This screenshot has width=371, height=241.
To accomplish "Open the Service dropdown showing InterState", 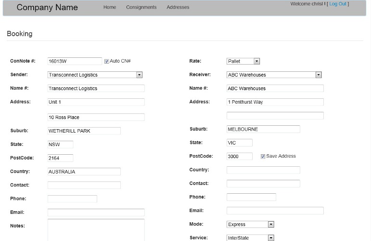I will [250, 238].
